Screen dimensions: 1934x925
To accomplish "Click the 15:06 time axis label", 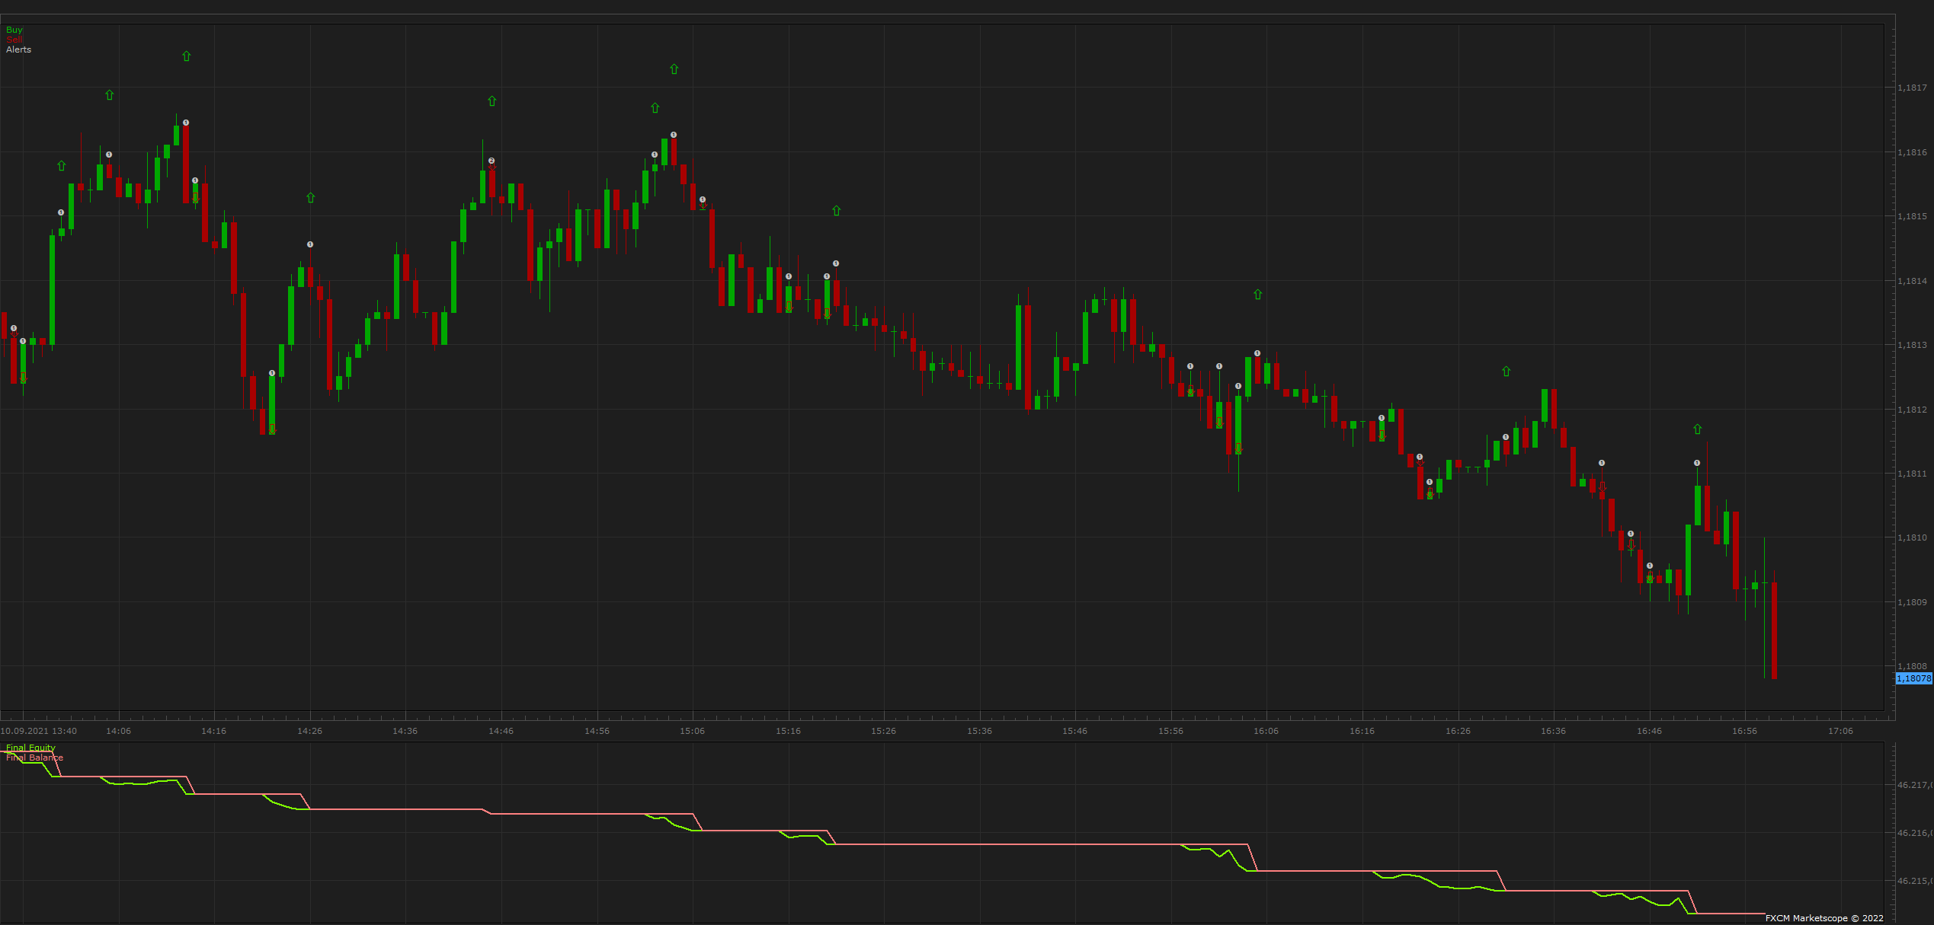I will 692,731.
